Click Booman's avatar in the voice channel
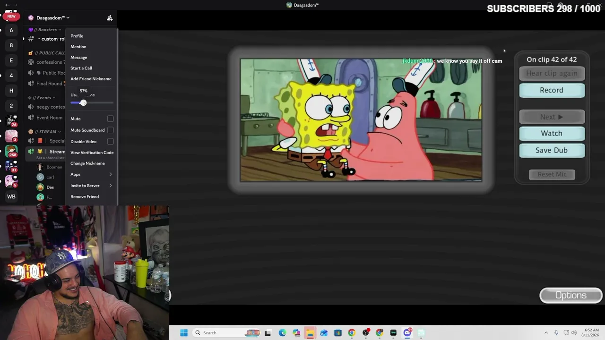 (40, 167)
